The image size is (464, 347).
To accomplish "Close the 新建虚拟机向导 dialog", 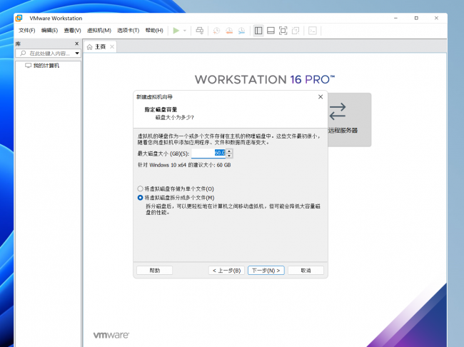I will [x=321, y=97].
